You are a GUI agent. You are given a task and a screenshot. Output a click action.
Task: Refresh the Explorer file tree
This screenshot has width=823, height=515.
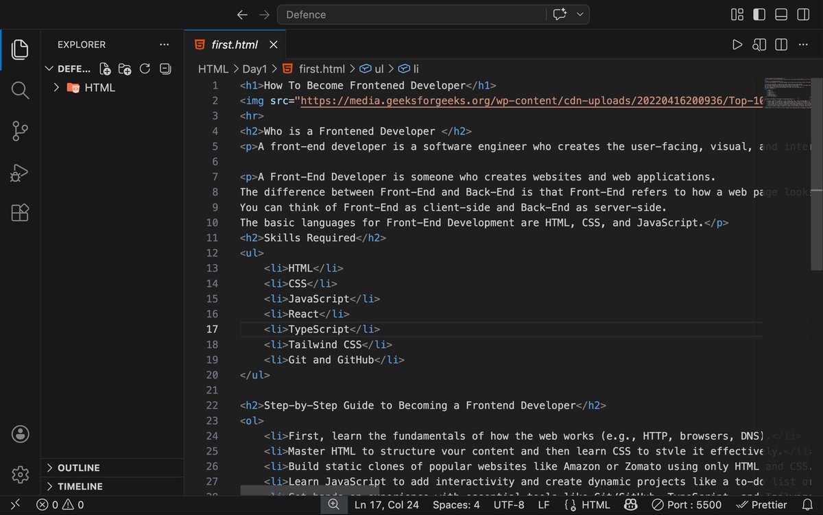145,69
